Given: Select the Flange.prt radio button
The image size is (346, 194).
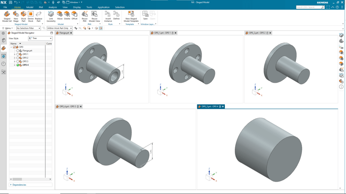Looking at the screenshot, I should point(18,50).
